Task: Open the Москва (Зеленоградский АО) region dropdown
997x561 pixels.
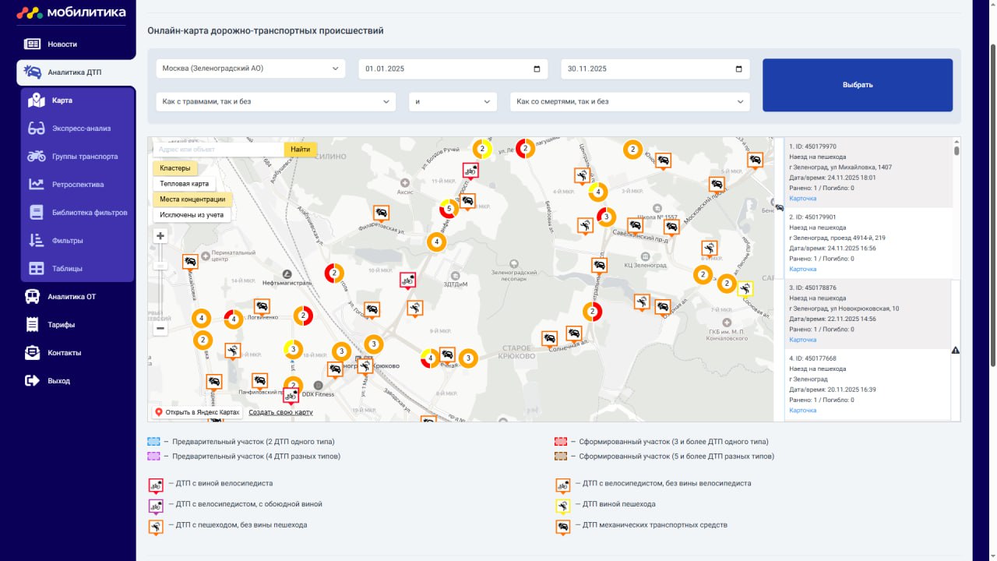Action: (250, 69)
